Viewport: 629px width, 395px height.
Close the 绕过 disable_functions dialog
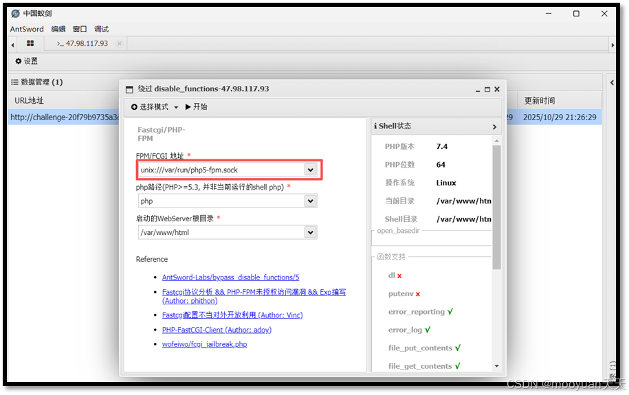tap(497, 89)
